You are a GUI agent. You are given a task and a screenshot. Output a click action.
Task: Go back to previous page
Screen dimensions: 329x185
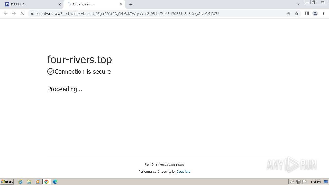click(x=6, y=13)
